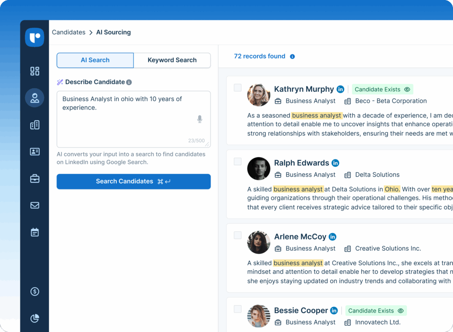Click the microphone icon in description box
The image size is (453, 332).
[200, 119]
